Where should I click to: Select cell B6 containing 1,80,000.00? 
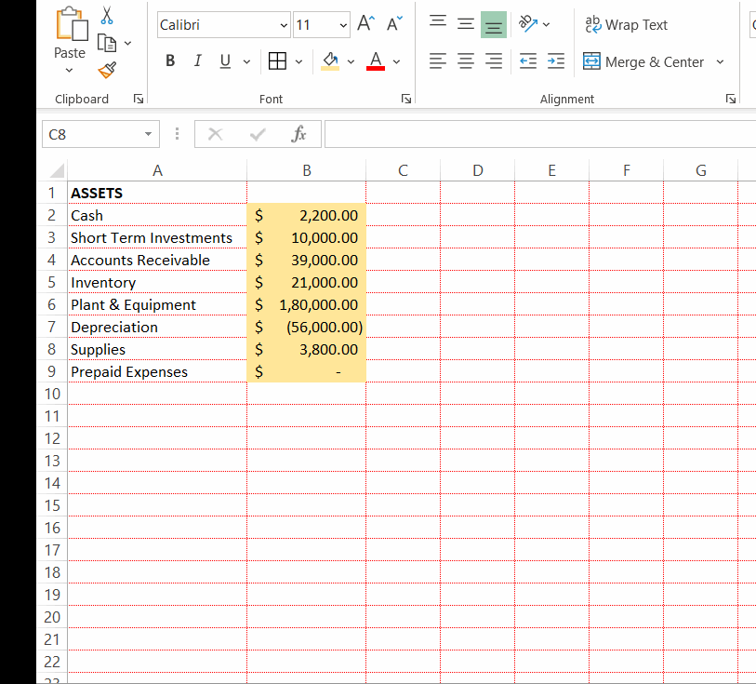pos(307,304)
